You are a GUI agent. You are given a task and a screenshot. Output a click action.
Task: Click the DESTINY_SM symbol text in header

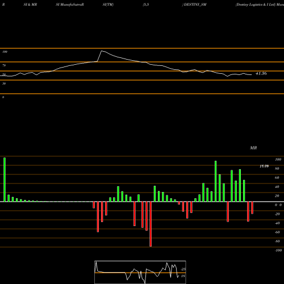(195, 5)
